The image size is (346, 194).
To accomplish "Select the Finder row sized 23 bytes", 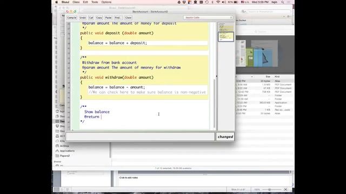I will coord(265,81).
